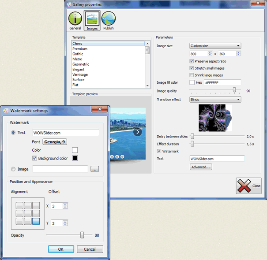Open the watermark text Color swatch

(x=75, y=150)
